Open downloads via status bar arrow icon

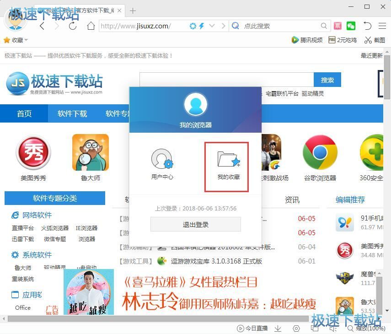[278, 328]
